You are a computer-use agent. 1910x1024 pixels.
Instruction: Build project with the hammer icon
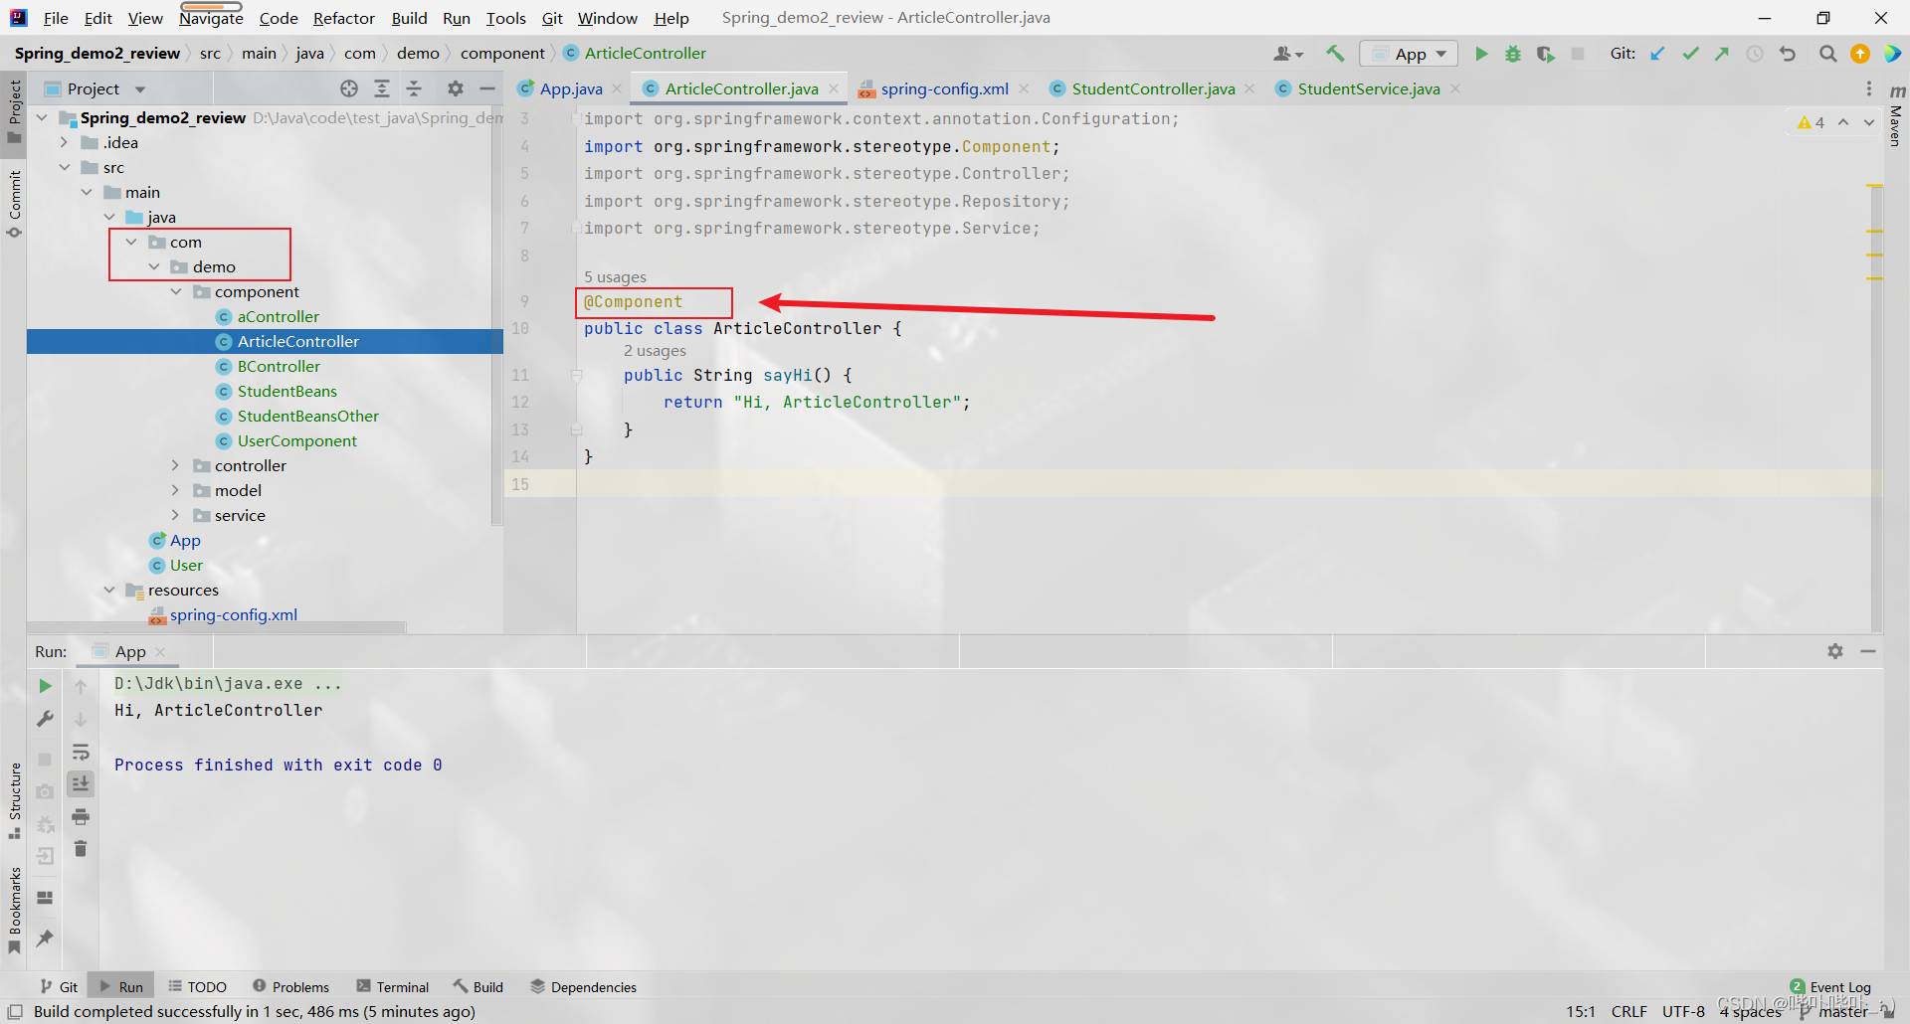click(x=1335, y=54)
